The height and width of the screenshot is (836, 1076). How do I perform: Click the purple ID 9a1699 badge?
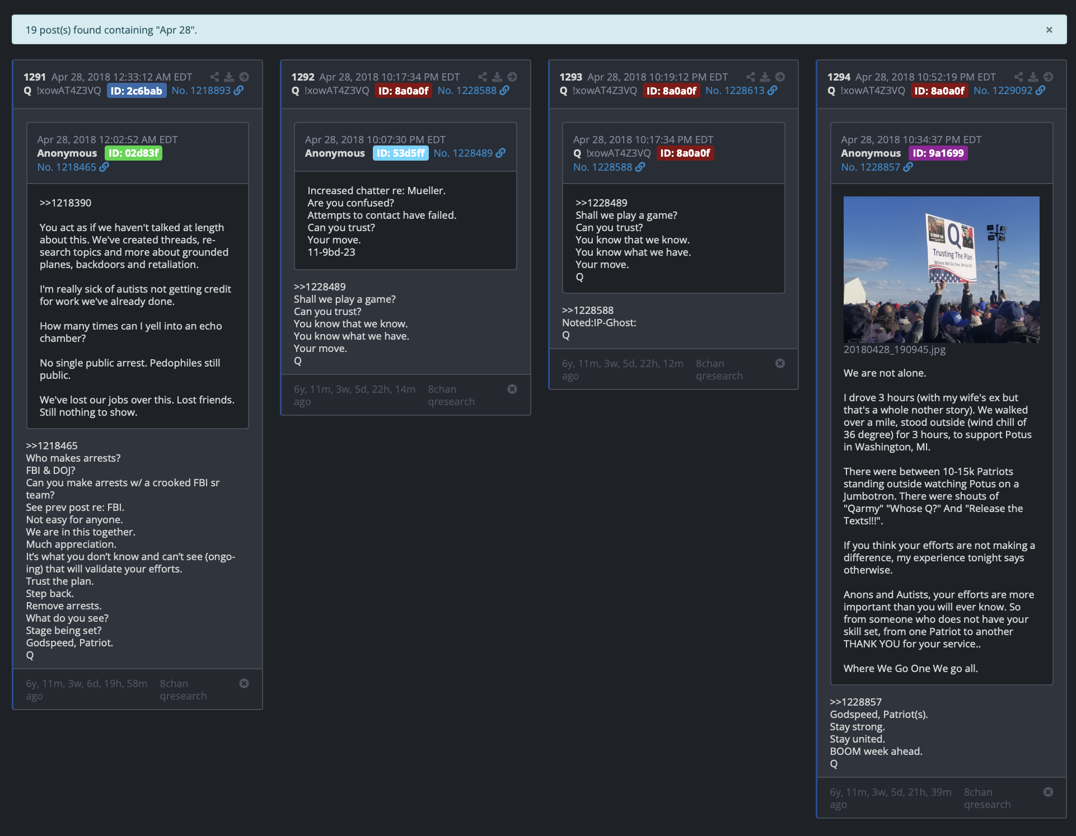tap(938, 153)
